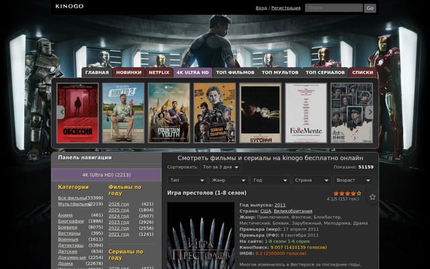Switch to the NETFLIX tab
Screen dimensions: 430x269
(159, 73)
